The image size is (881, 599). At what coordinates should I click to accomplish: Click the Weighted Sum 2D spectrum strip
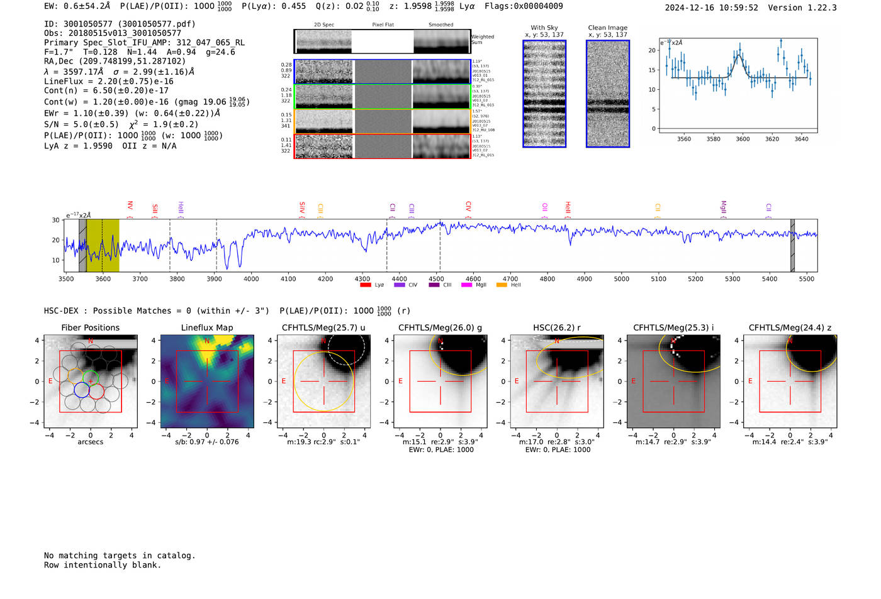tap(383, 41)
